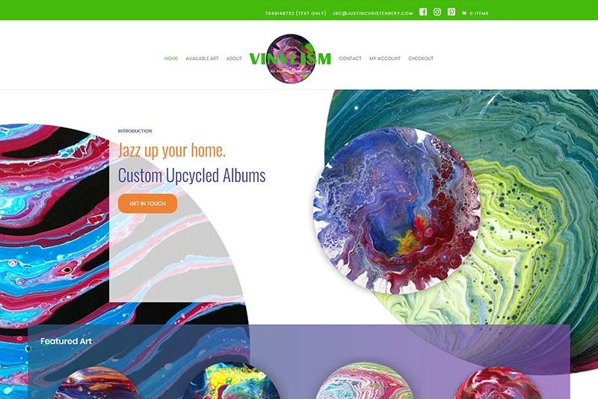598x399 pixels.
Task: Select the Home menu item
Action: point(171,58)
